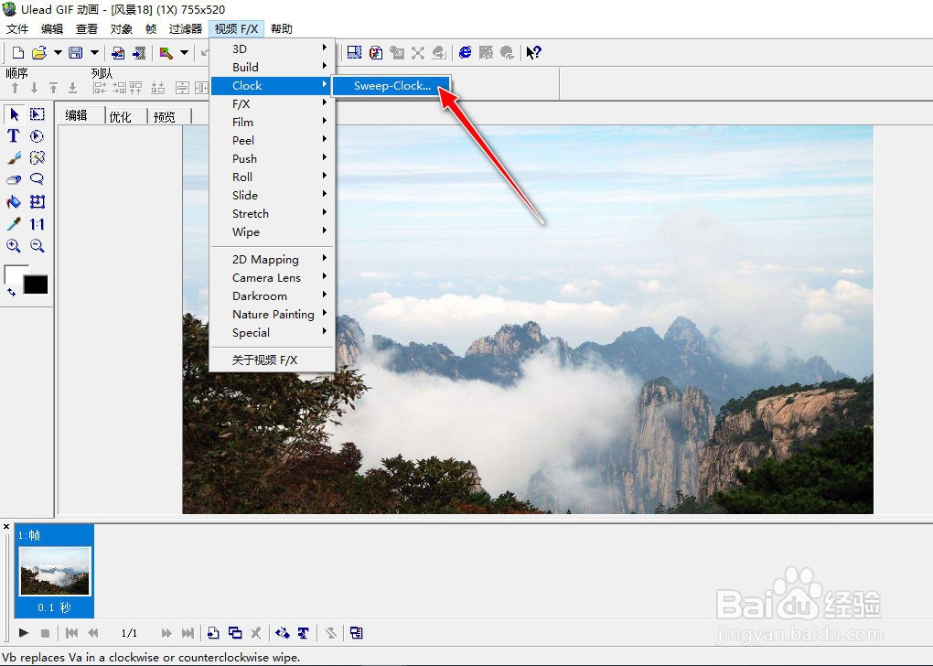This screenshot has width=933, height=666.
Task: Click the Add image toolbar icon
Action: pos(118,53)
